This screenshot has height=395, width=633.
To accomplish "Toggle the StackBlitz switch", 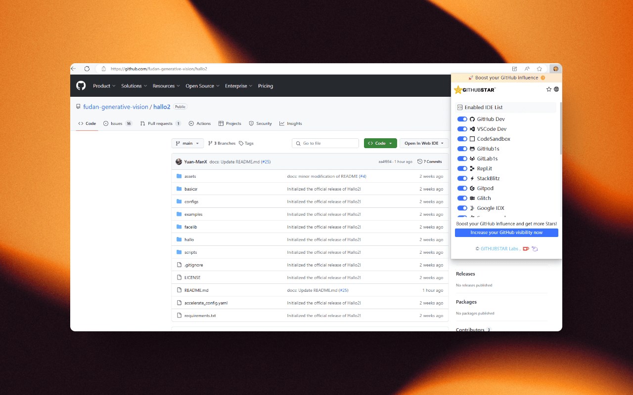I will click(462, 178).
